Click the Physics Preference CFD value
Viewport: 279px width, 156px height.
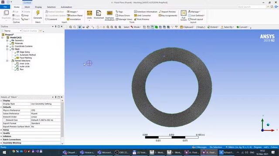coord(45,110)
